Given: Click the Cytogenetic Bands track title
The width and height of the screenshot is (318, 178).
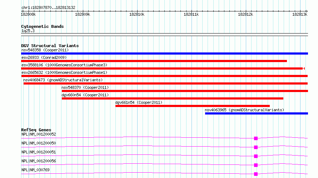Looking at the screenshot, I should click(43, 26).
